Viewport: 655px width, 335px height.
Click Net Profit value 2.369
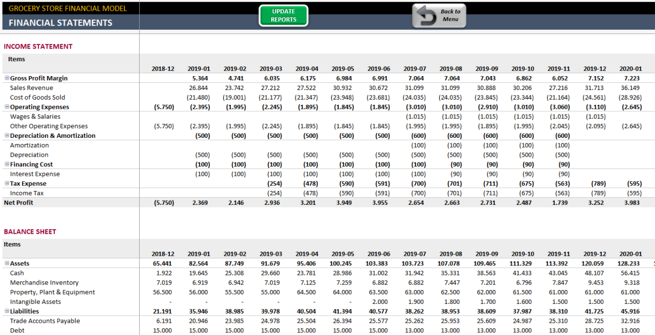[200, 202]
